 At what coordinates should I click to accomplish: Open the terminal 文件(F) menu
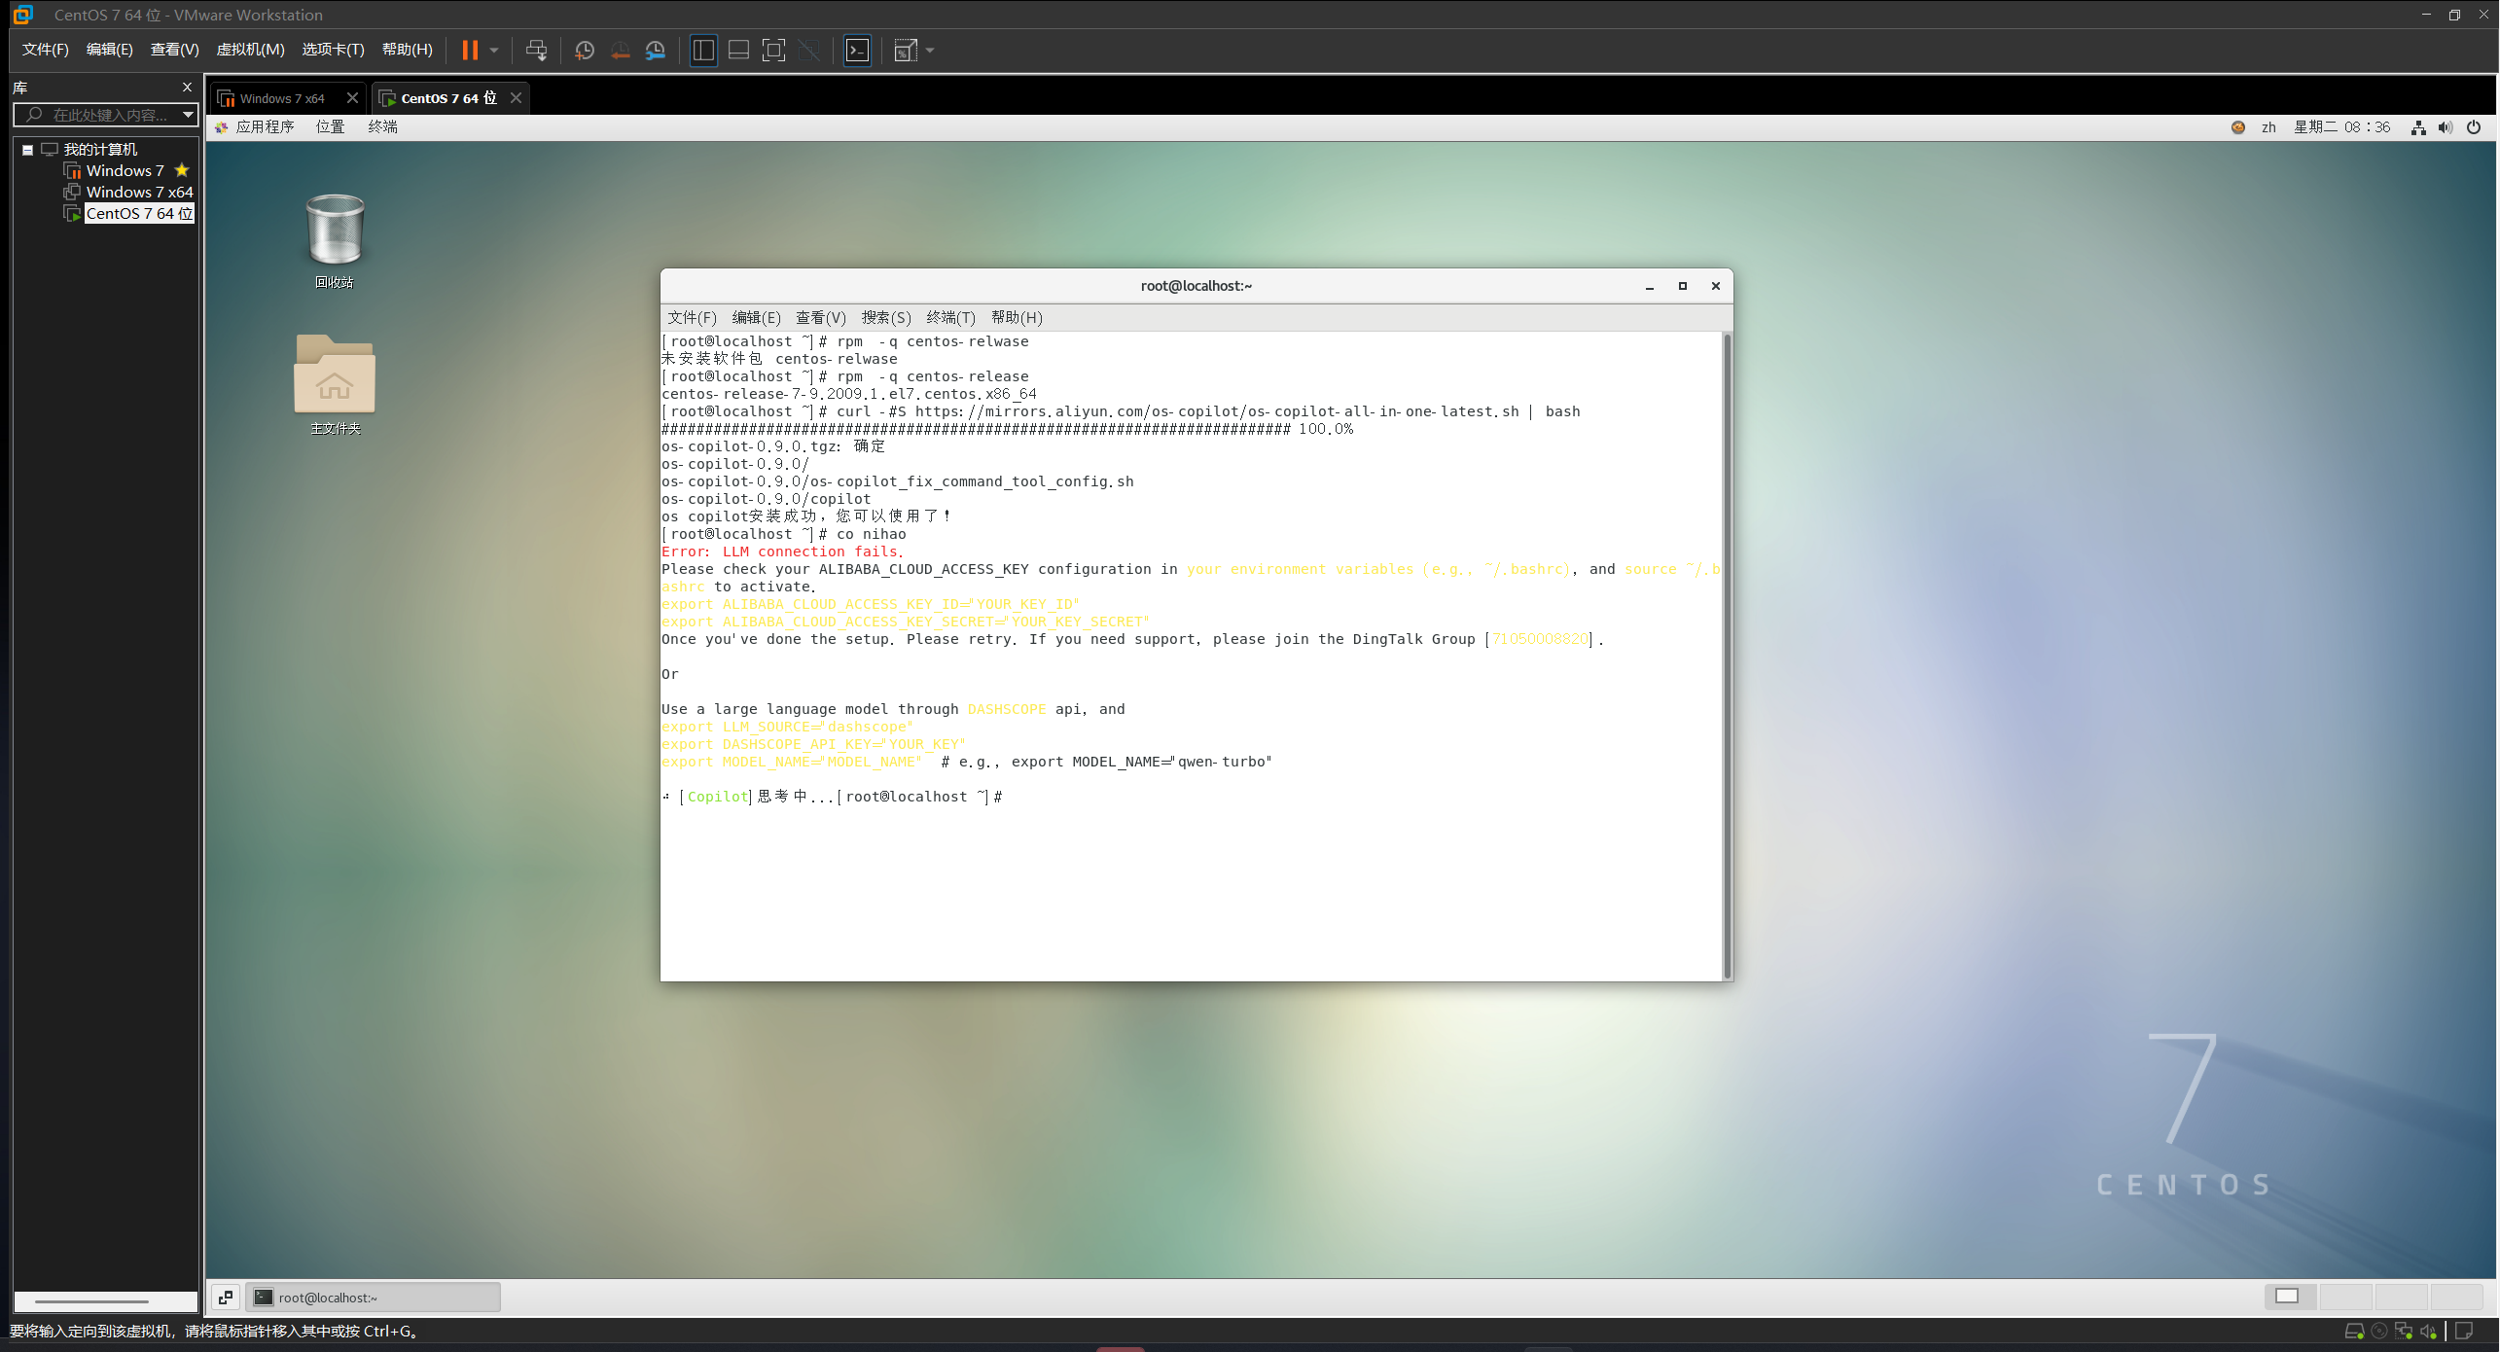[x=692, y=318]
